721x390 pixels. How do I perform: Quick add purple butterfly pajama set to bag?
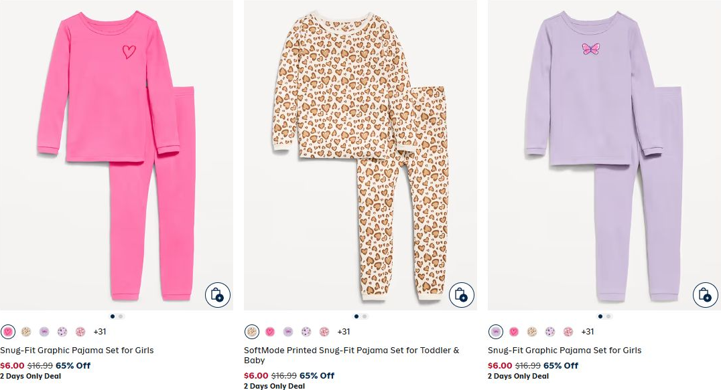click(706, 294)
